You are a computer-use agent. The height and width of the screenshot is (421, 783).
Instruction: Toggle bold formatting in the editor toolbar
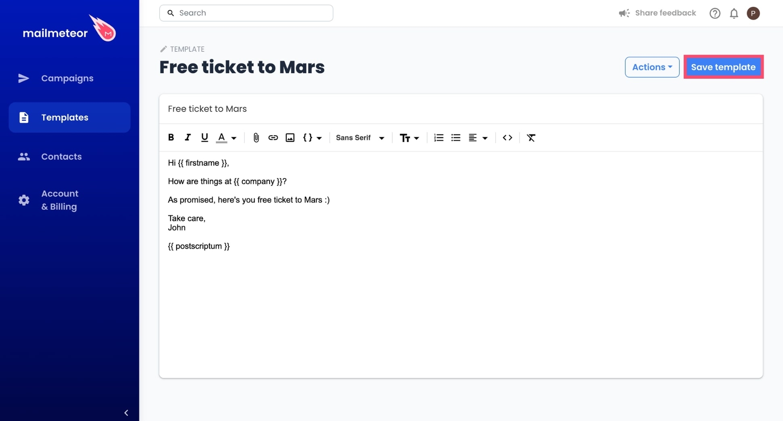tap(171, 137)
